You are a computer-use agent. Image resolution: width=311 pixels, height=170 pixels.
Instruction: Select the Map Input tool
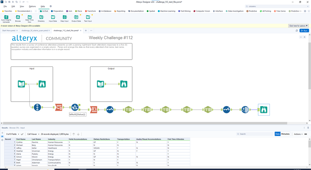(65, 18)
